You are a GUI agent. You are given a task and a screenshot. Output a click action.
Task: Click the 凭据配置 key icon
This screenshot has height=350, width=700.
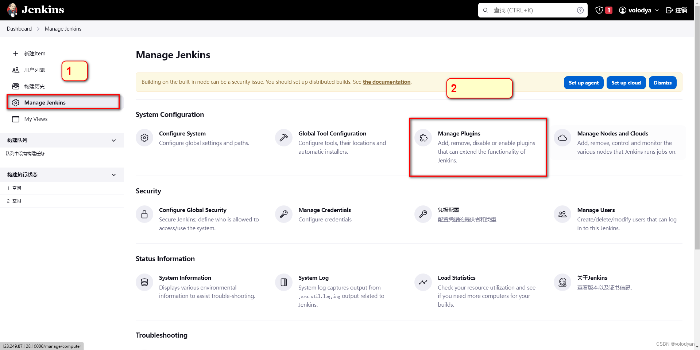pos(423,214)
